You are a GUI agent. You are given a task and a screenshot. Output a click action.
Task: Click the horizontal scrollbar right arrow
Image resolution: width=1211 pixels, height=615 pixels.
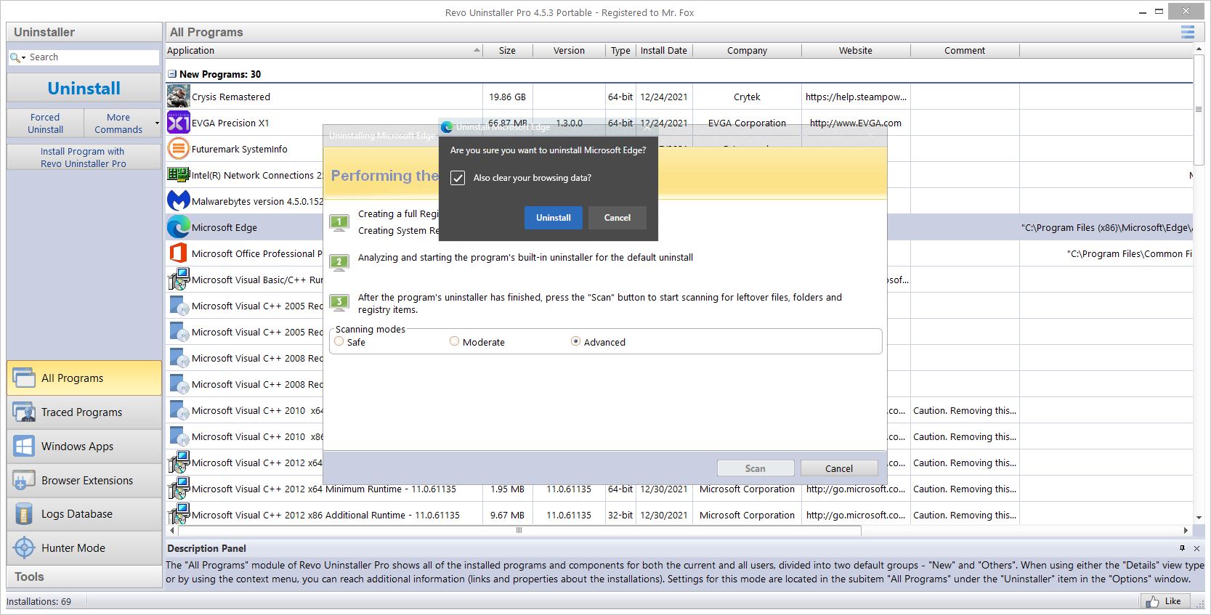[x=1186, y=531]
